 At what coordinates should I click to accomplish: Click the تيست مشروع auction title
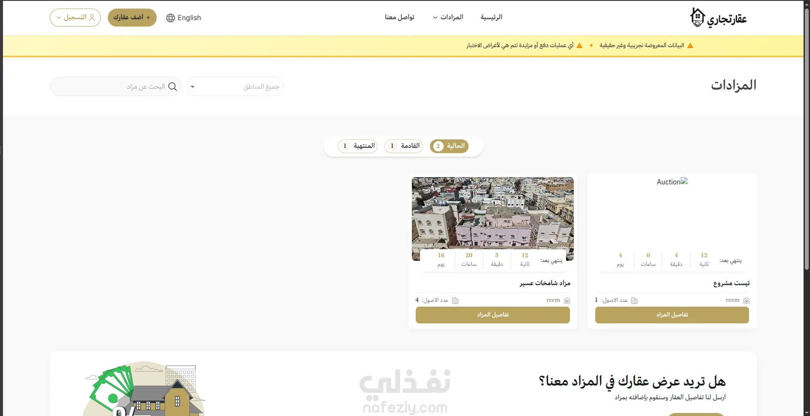731,283
